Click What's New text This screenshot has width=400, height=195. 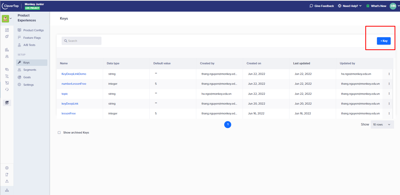(x=379, y=6)
